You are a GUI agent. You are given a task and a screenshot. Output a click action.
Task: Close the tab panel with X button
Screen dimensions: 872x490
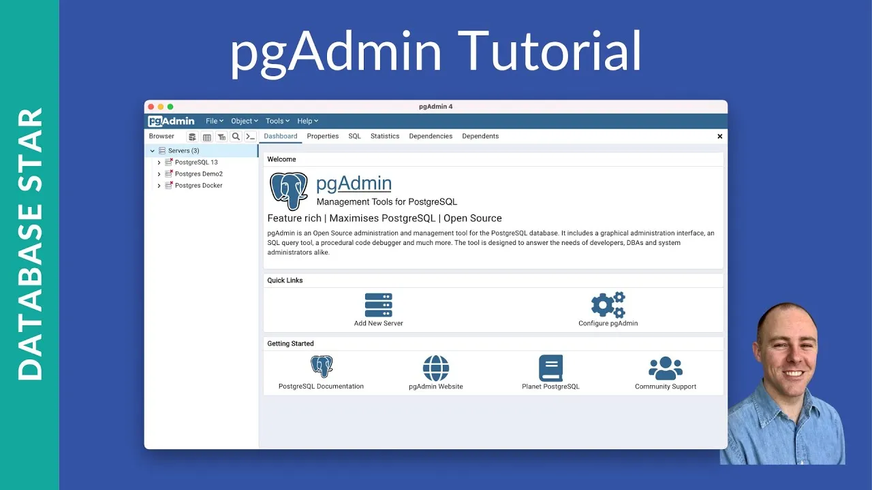pyautogui.click(x=719, y=137)
